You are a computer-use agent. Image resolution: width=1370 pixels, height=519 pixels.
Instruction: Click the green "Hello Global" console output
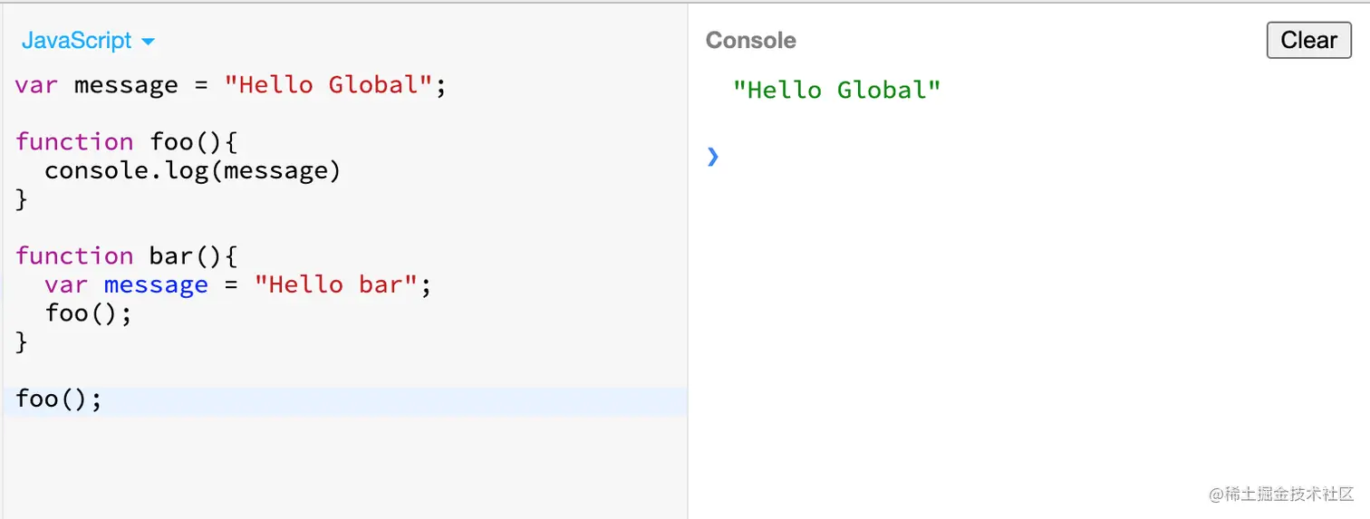[836, 90]
